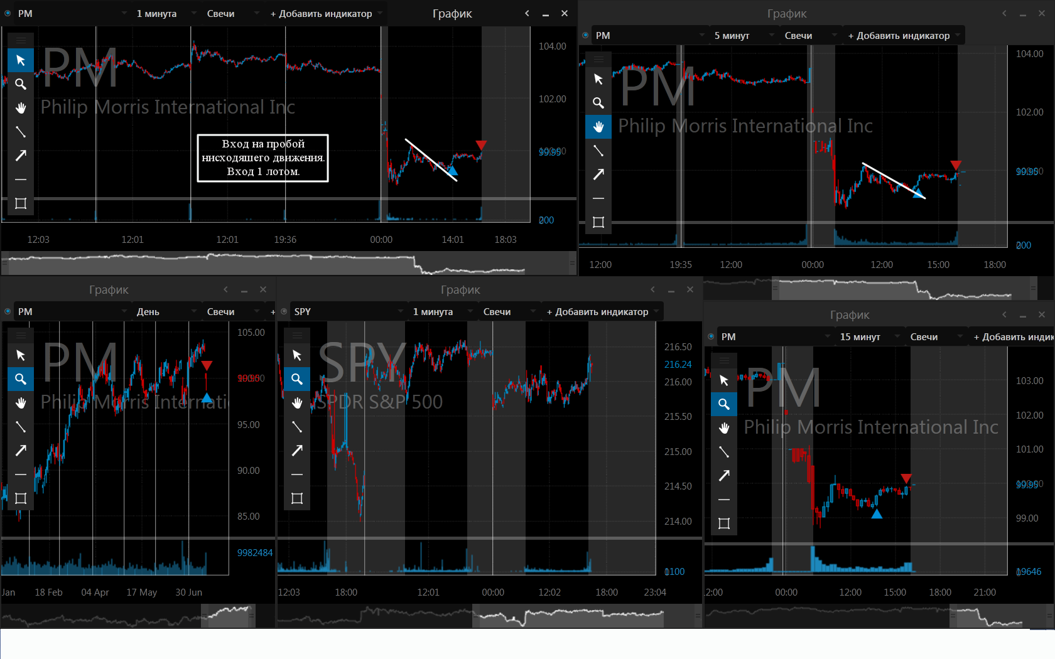1055x659 pixels.
Task: Select the line drawing tool in top-left PM 1-minute chart
Action: pos(21,132)
